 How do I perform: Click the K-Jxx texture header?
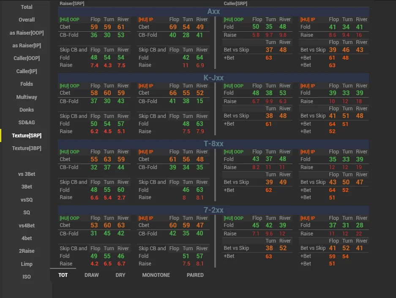(x=213, y=77)
